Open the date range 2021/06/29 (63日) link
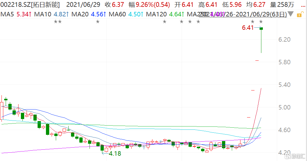307x161 pixels. tap(243, 14)
